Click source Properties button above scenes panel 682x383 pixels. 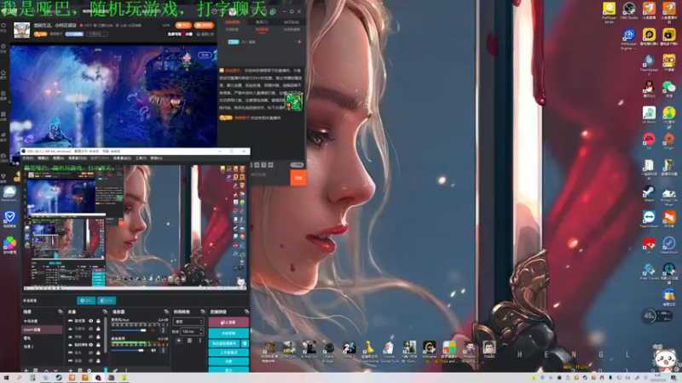coord(86,300)
